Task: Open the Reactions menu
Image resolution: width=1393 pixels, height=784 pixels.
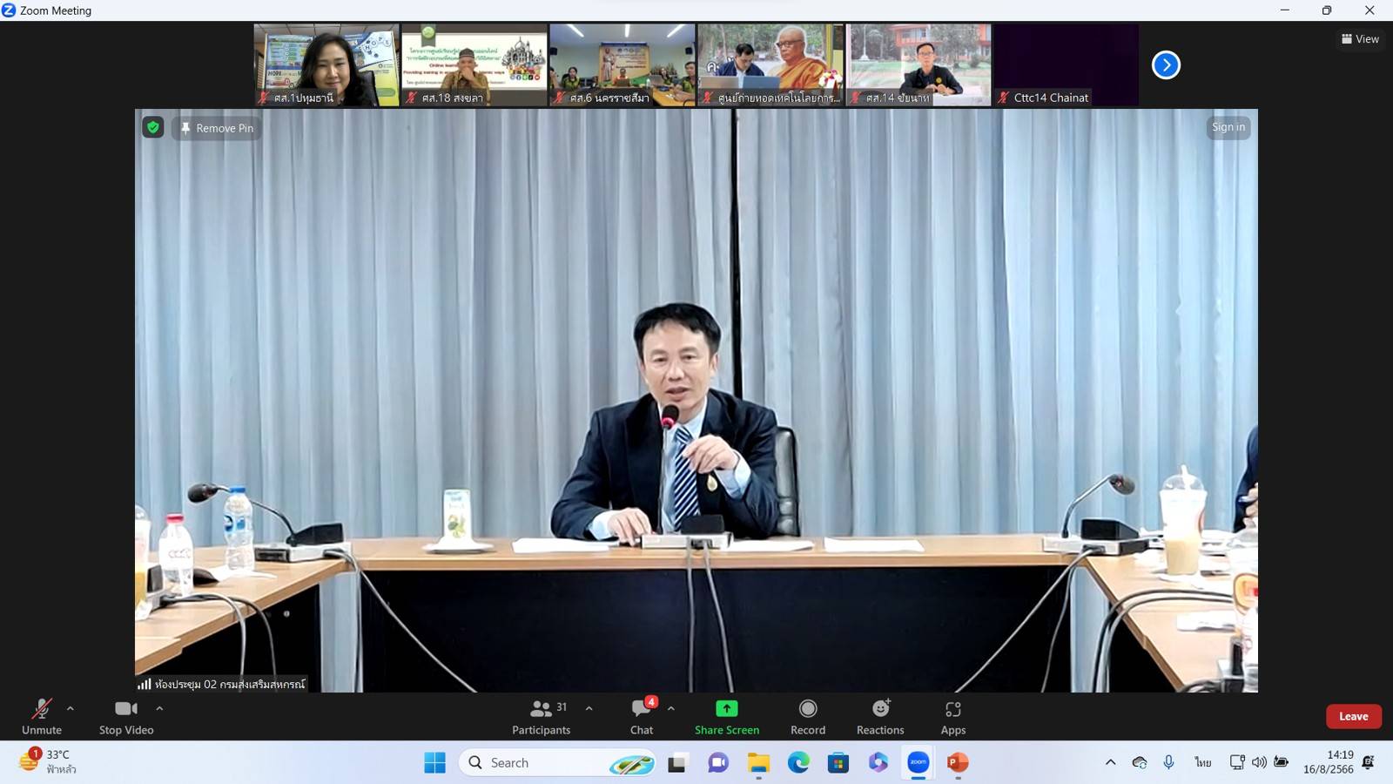Action: click(x=880, y=717)
